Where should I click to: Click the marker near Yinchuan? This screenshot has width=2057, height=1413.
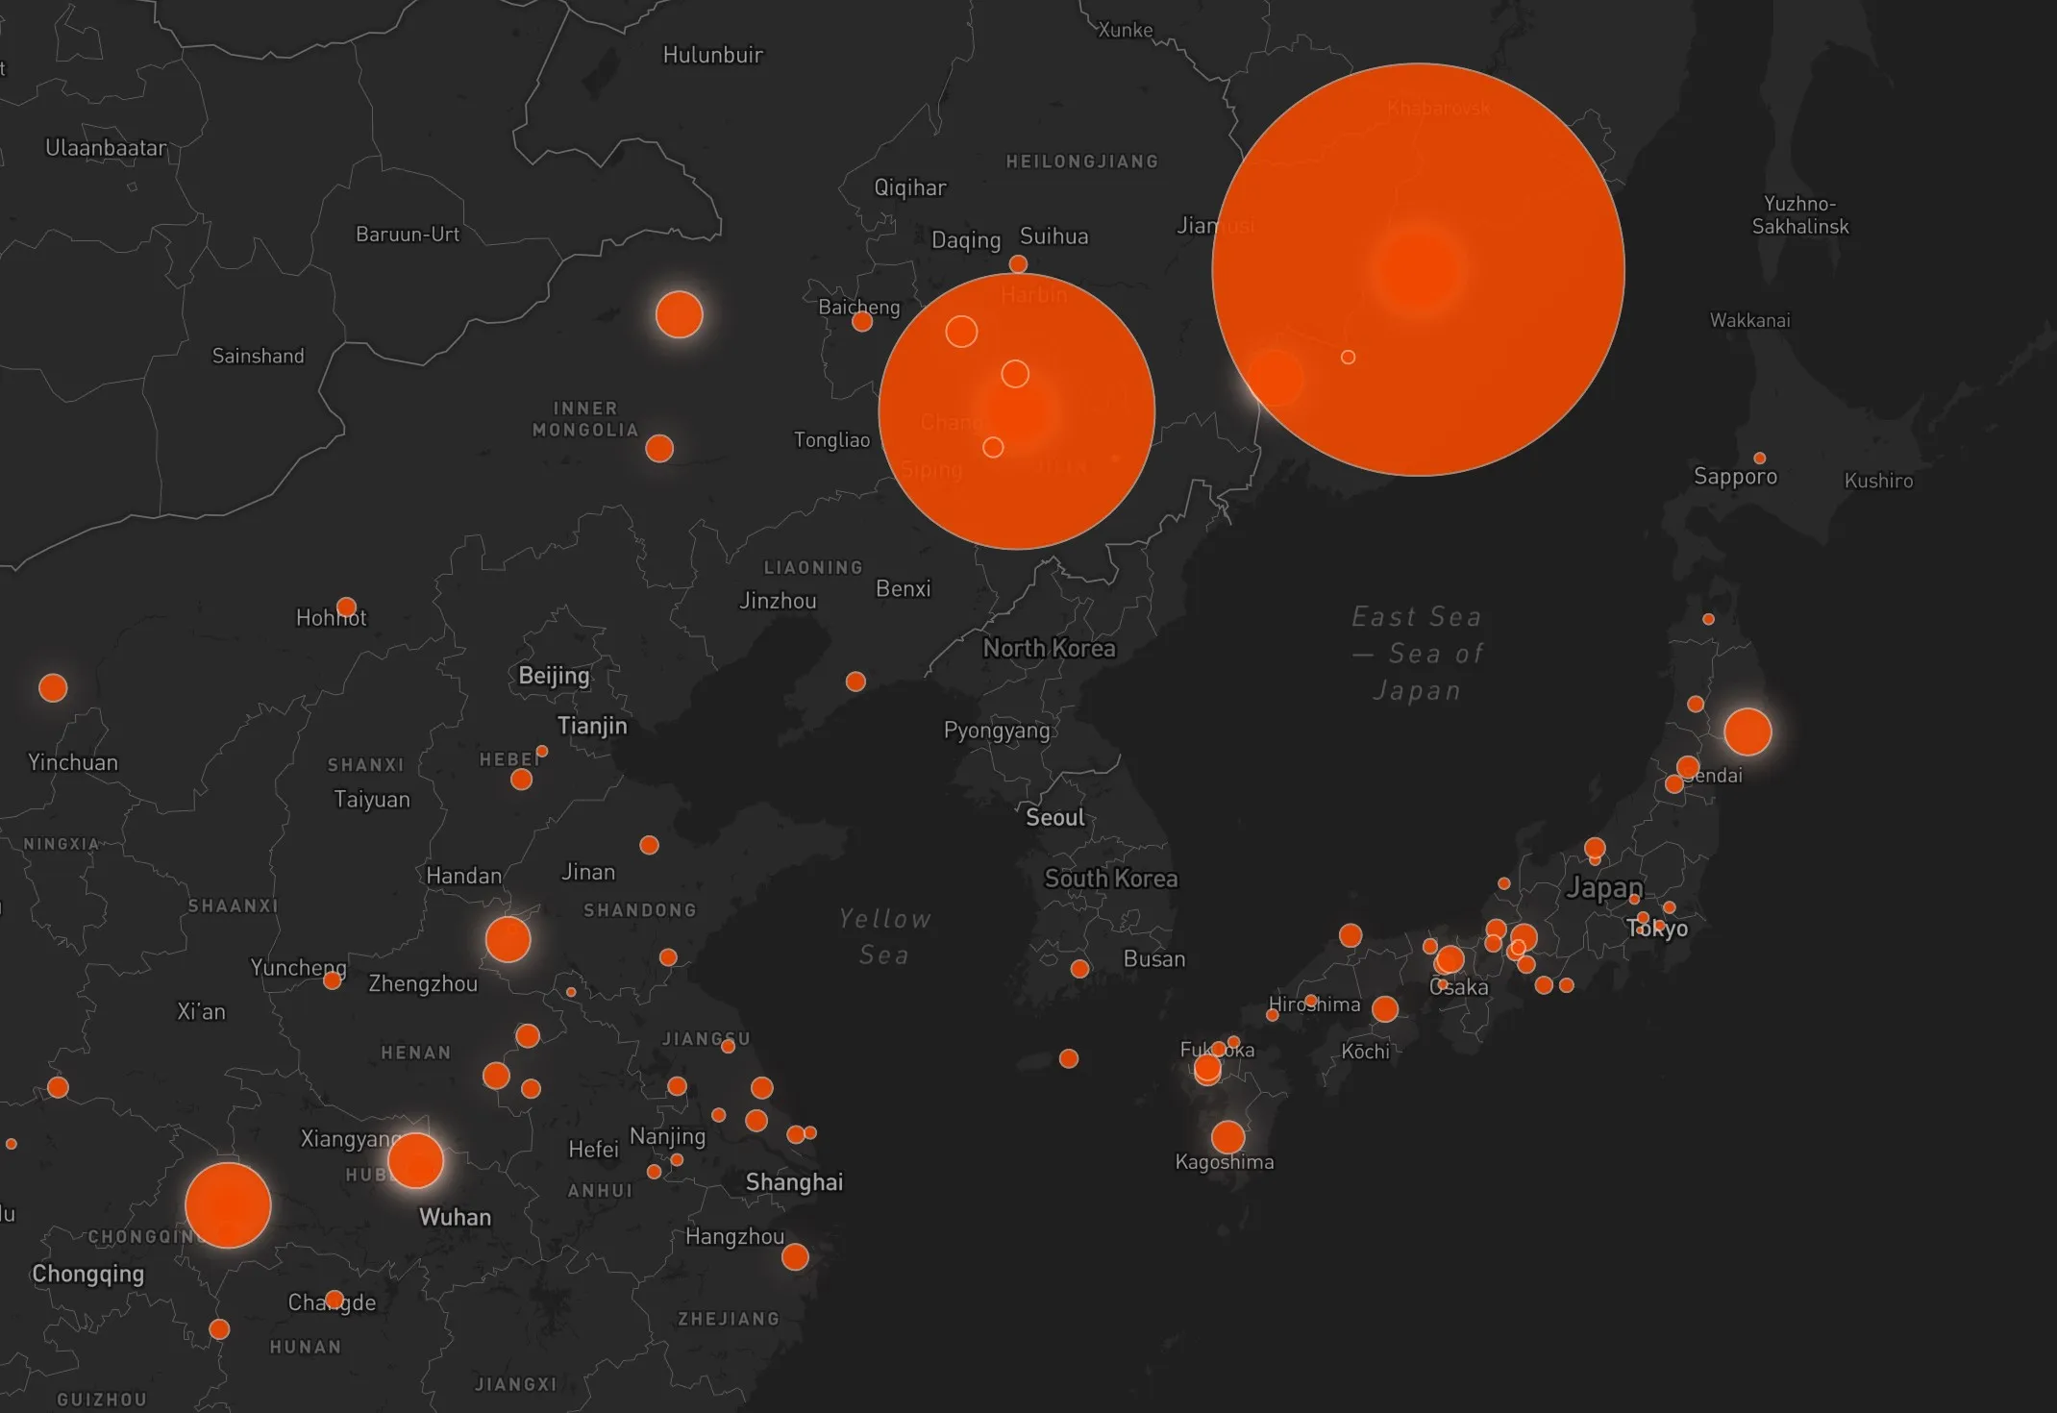click(x=53, y=687)
